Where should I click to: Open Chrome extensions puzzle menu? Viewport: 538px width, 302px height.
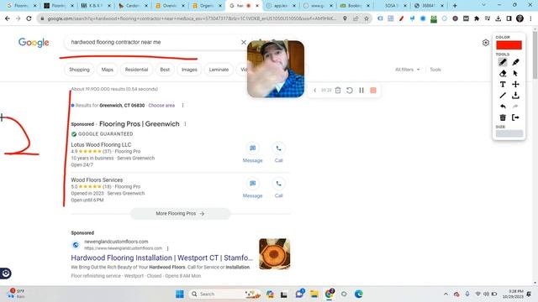pos(477,18)
